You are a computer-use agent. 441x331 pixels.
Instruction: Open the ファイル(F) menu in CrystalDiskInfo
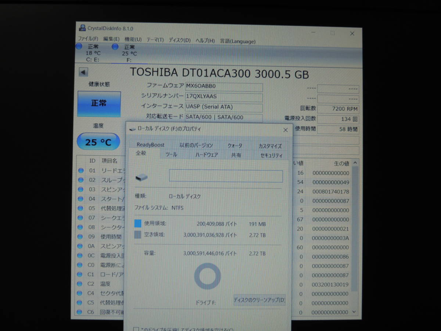88,39
